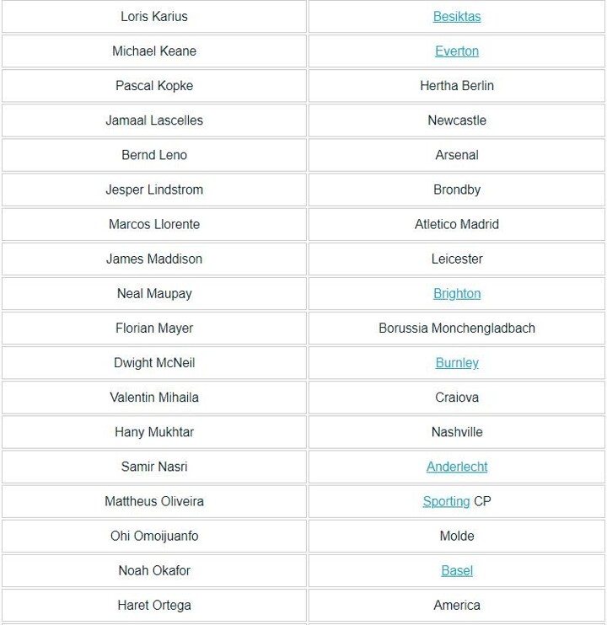
Task: Open the Besiktas club link
Action: pos(457,17)
